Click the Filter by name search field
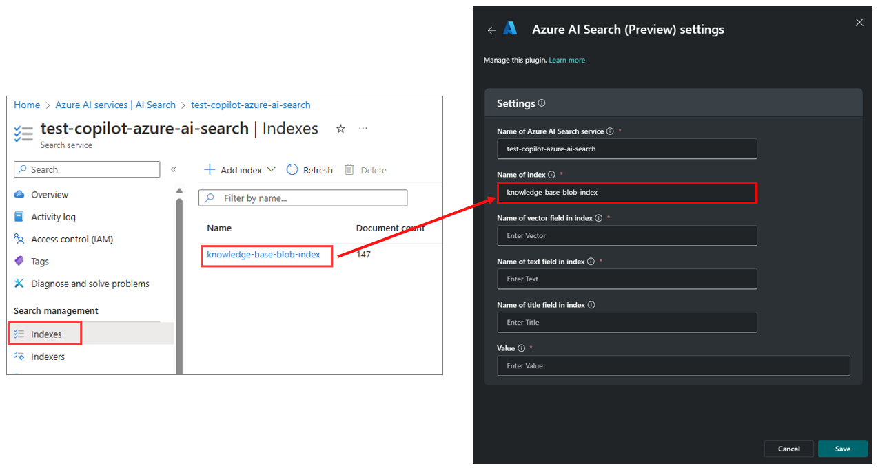 (303, 198)
